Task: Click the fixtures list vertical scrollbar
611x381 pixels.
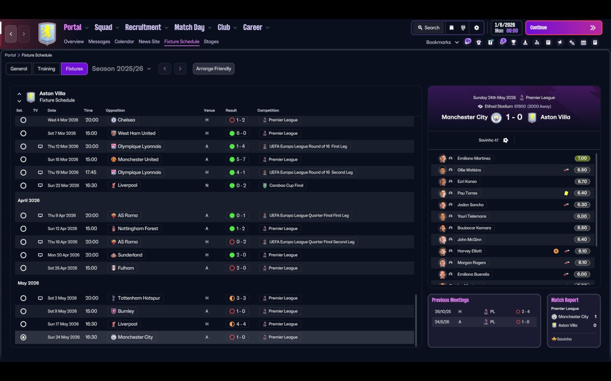Action: [416, 320]
